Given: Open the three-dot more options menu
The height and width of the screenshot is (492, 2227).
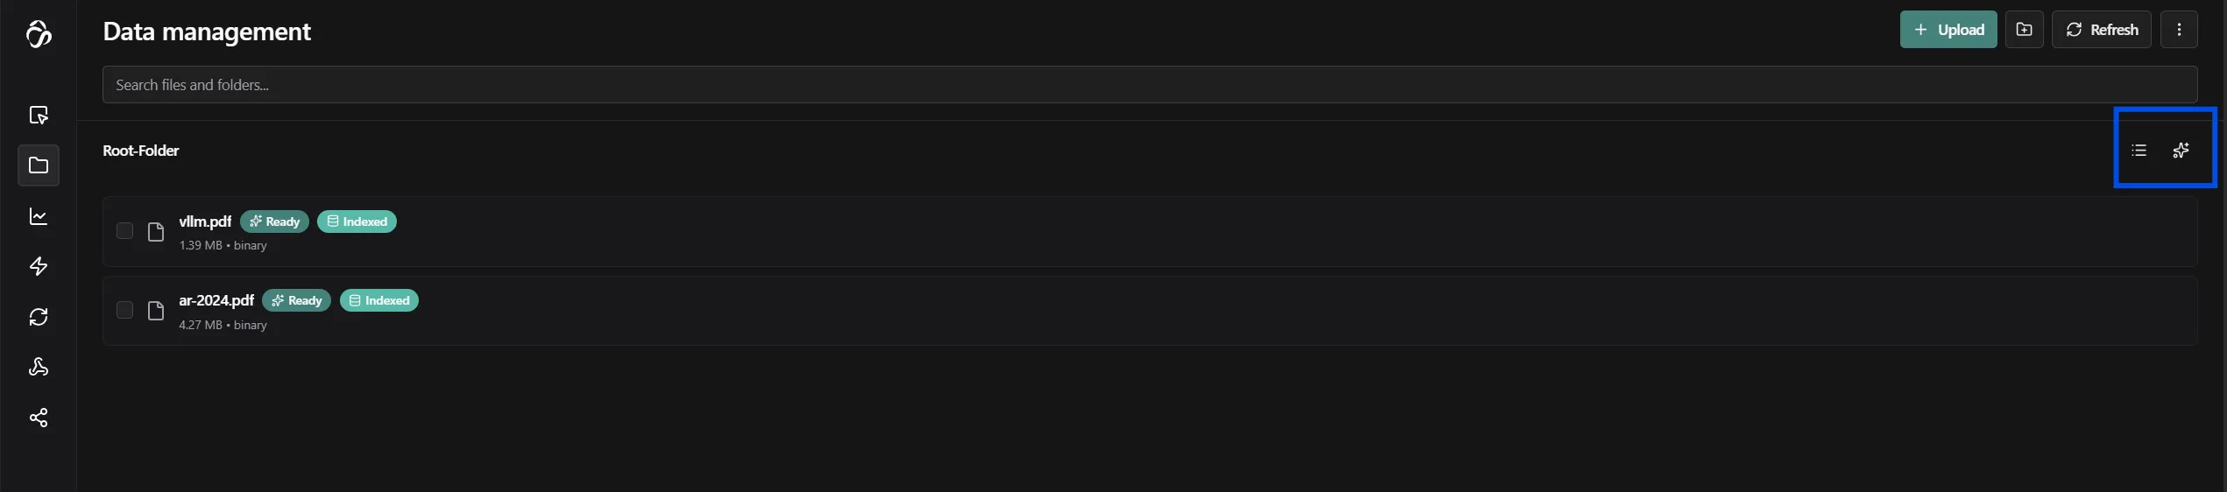Looking at the screenshot, I should click(2179, 30).
